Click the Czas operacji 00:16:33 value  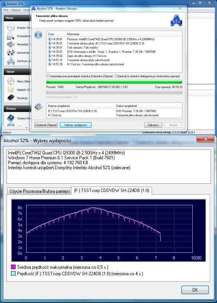pos(177,87)
